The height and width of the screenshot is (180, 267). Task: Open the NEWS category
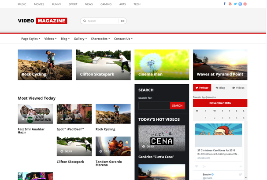coord(89,4)
